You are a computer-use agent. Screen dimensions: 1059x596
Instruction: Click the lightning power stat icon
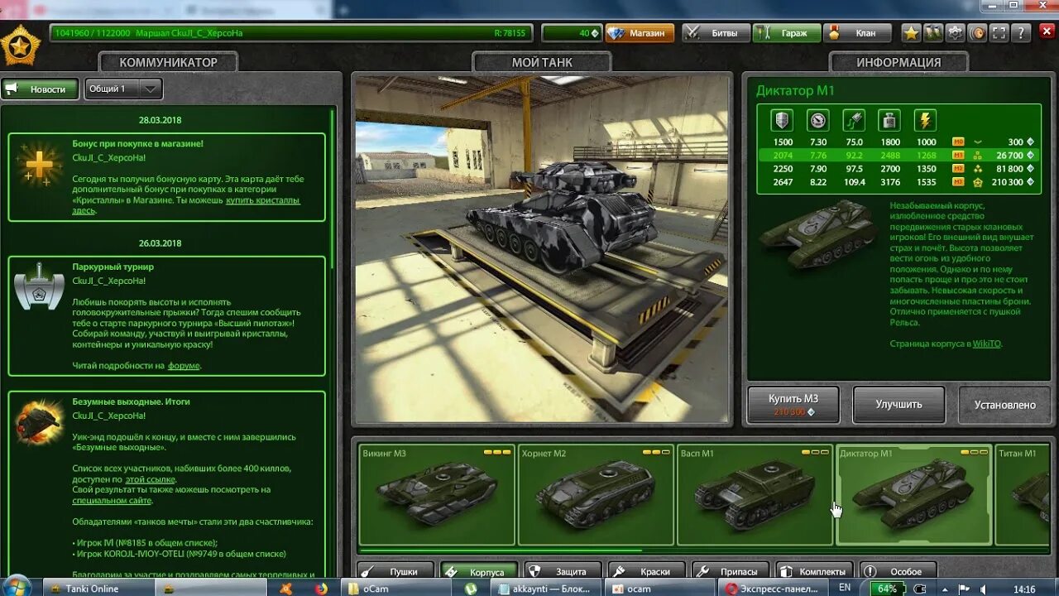pos(925,120)
